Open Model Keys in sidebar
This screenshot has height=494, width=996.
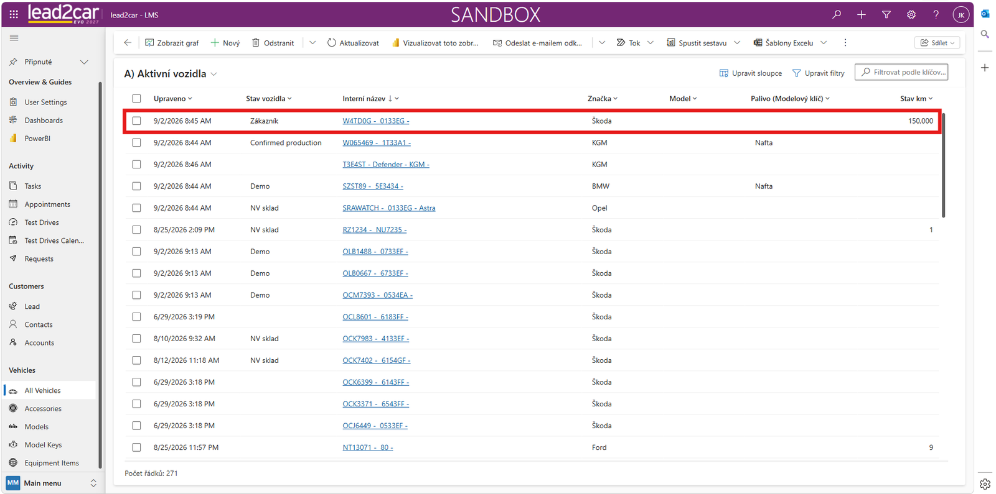[x=43, y=445]
